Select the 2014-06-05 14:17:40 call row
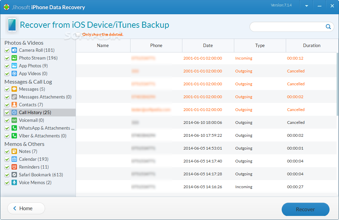The image size is (339, 220). tap(206, 161)
